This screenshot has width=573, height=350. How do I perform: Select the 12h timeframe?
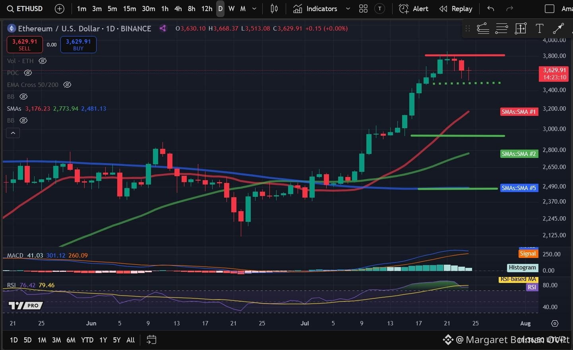click(207, 9)
